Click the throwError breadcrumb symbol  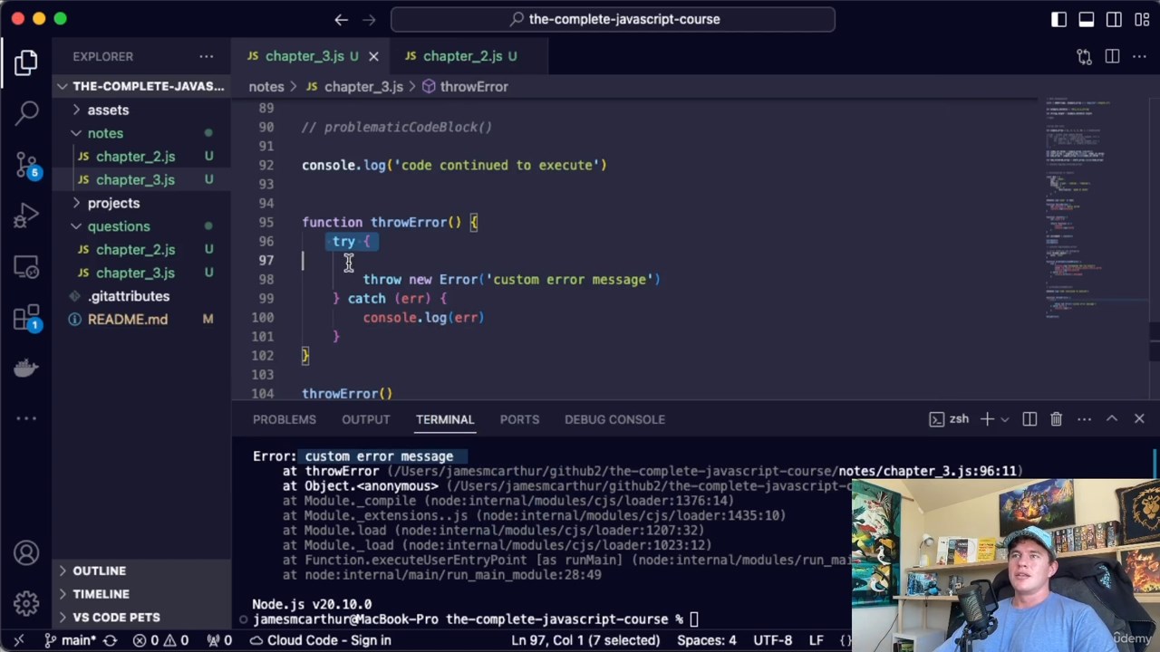point(464,87)
